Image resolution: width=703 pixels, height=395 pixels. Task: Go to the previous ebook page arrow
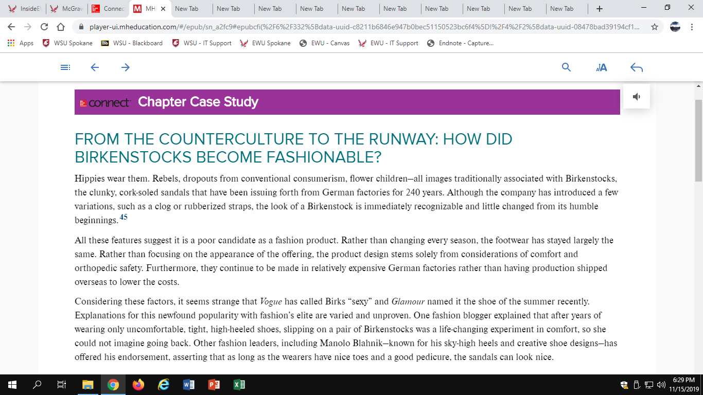95,67
